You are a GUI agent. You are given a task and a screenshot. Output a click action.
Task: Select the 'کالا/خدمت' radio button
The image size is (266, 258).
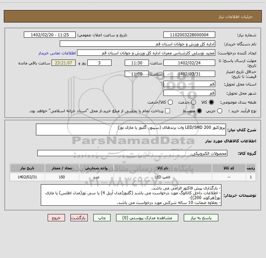tap(170, 102)
